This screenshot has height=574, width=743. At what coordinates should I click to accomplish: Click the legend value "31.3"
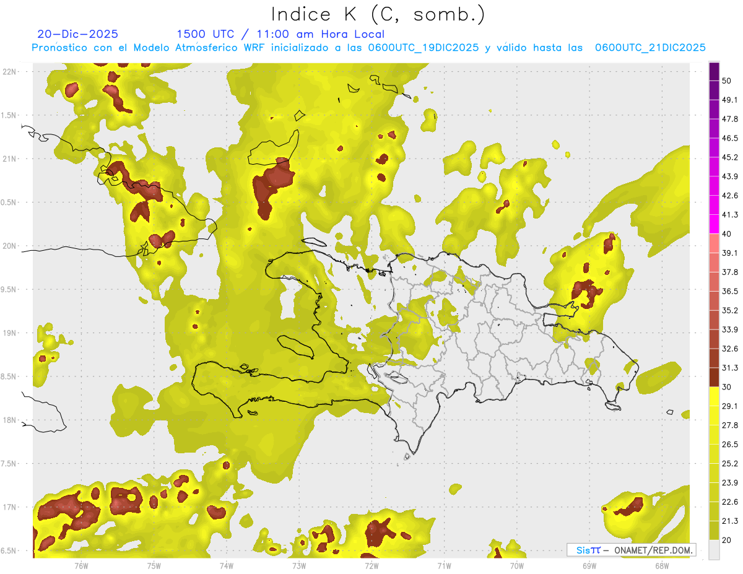coord(731,368)
